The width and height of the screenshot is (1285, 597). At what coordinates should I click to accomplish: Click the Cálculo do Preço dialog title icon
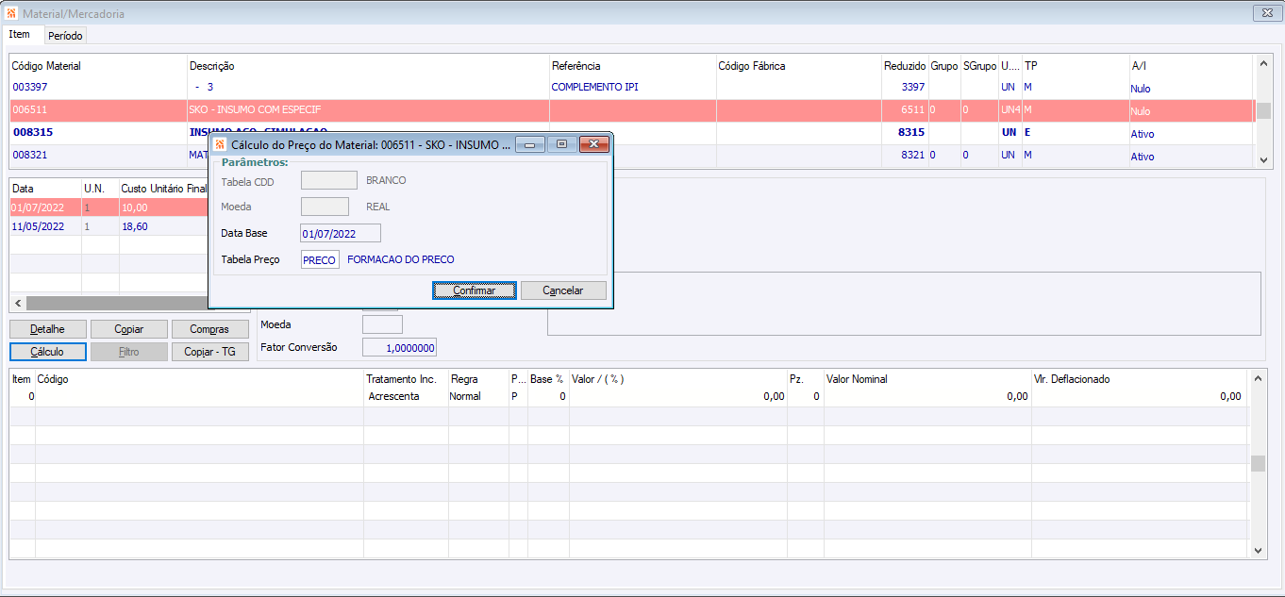tap(220, 145)
